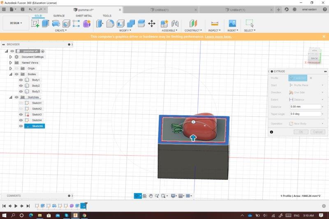Open the Operation New Body dropdown
This screenshot has width=329, height=219.
coord(306,124)
